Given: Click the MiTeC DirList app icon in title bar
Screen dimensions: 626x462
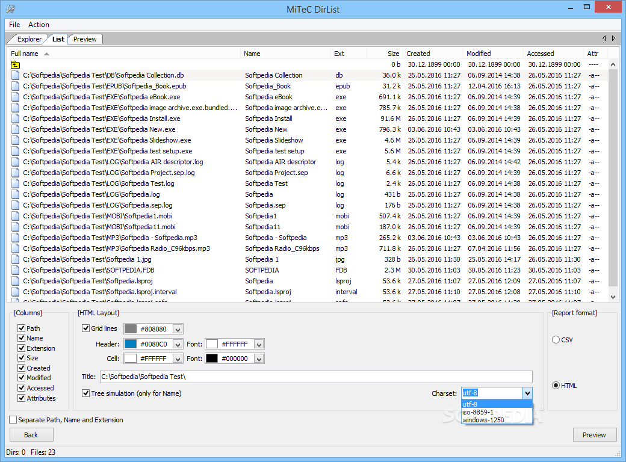Looking at the screenshot, I should coord(10,9).
